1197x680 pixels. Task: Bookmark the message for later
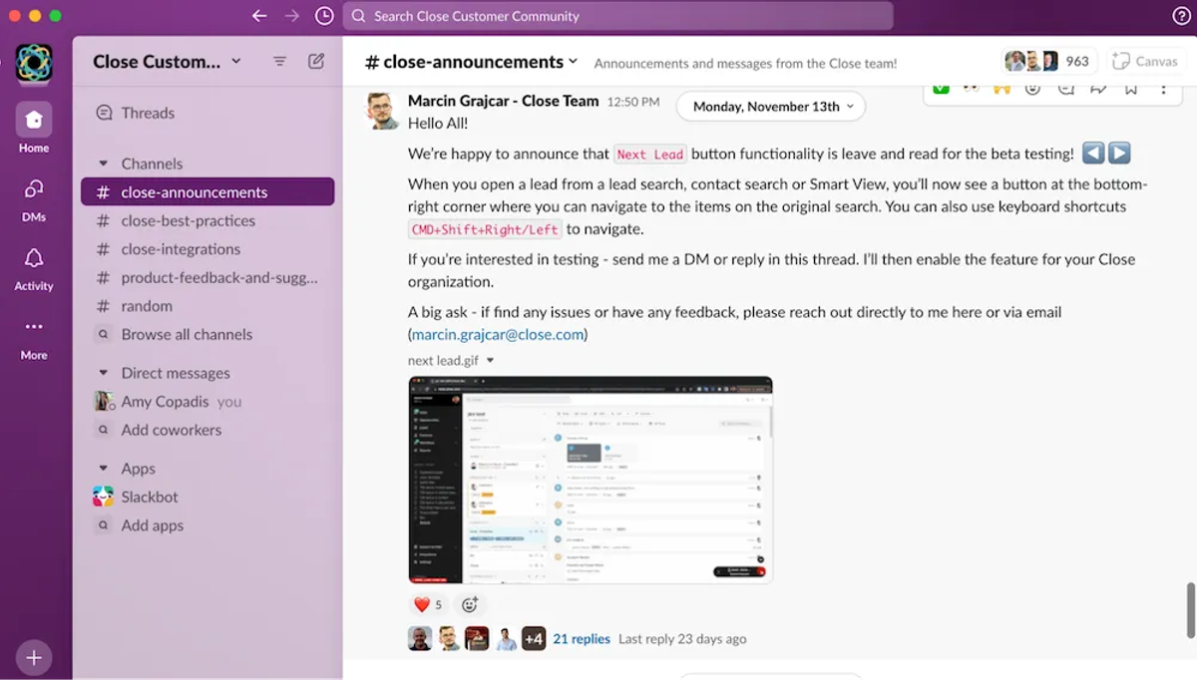tap(1130, 88)
